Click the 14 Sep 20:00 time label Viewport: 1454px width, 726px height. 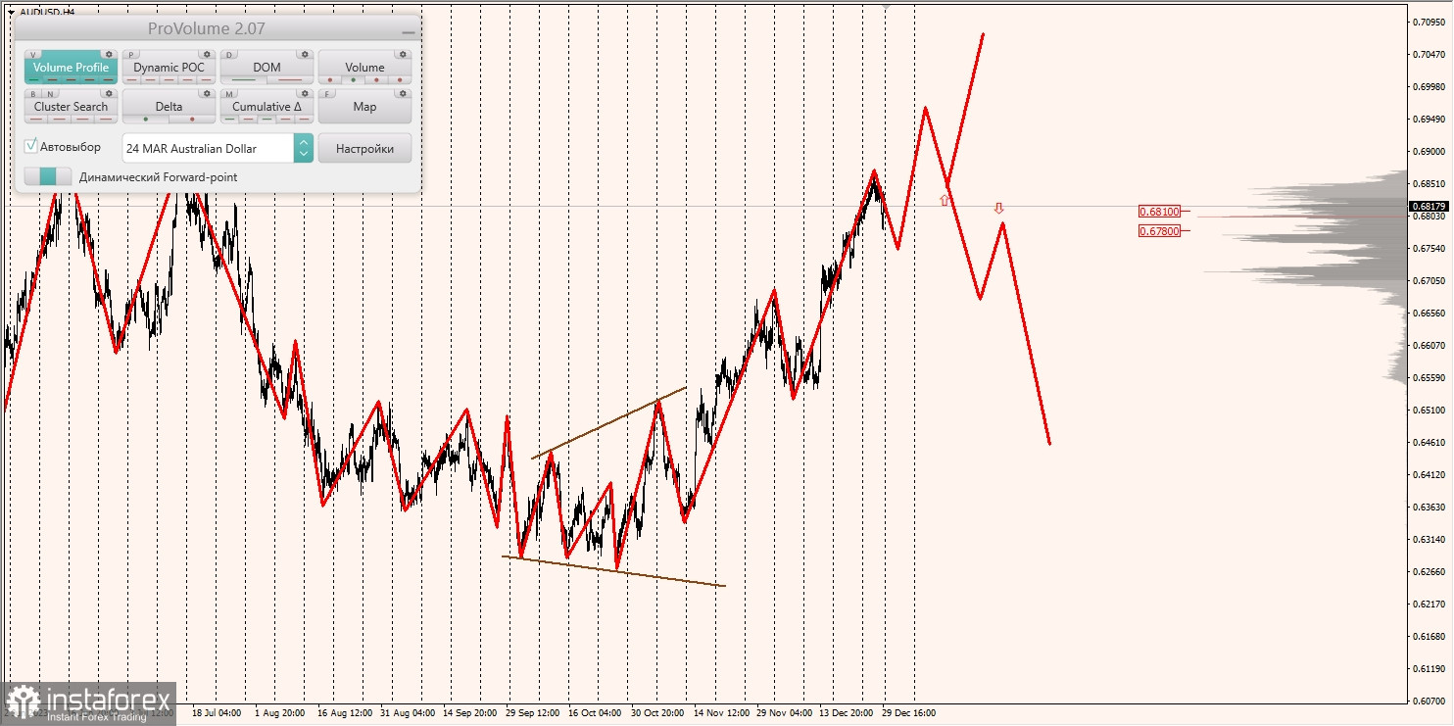coord(470,713)
